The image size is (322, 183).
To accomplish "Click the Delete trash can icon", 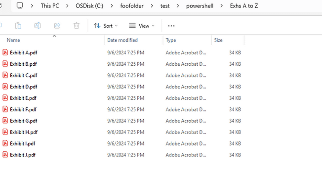I will click(76, 26).
